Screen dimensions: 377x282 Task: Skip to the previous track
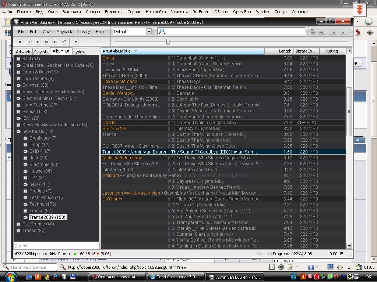46,42
